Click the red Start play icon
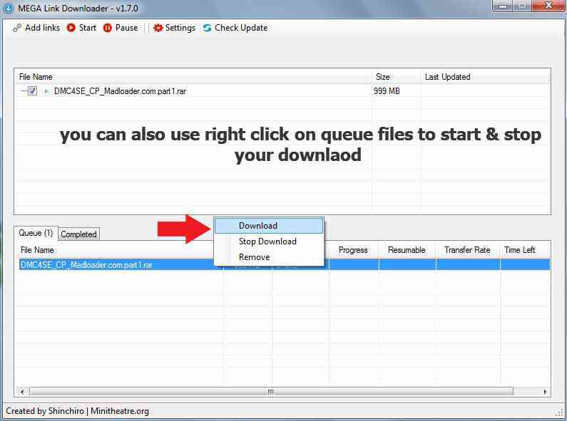The width and height of the screenshot is (567, 421). click(71, 28)
